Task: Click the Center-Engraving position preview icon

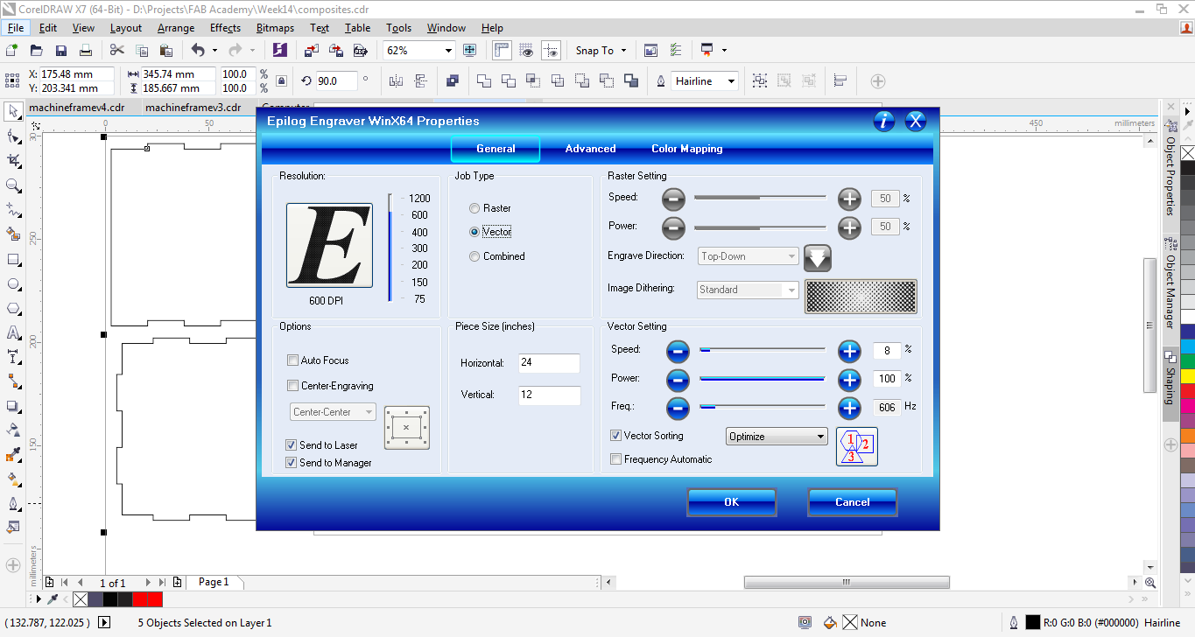Action: coord(406,428)
